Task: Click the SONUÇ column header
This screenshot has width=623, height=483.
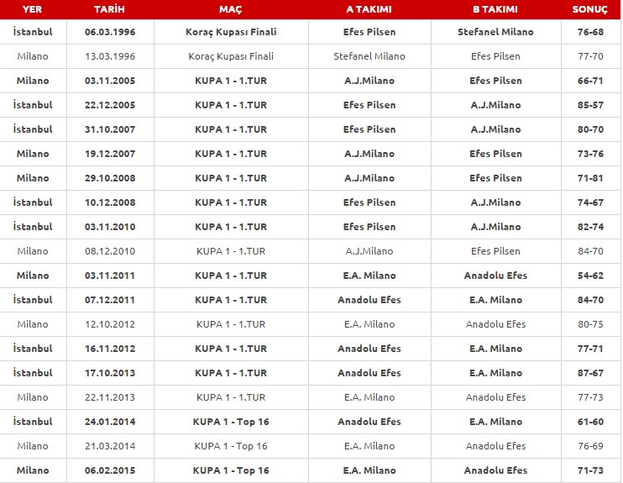Action: (x=590, y=9)
